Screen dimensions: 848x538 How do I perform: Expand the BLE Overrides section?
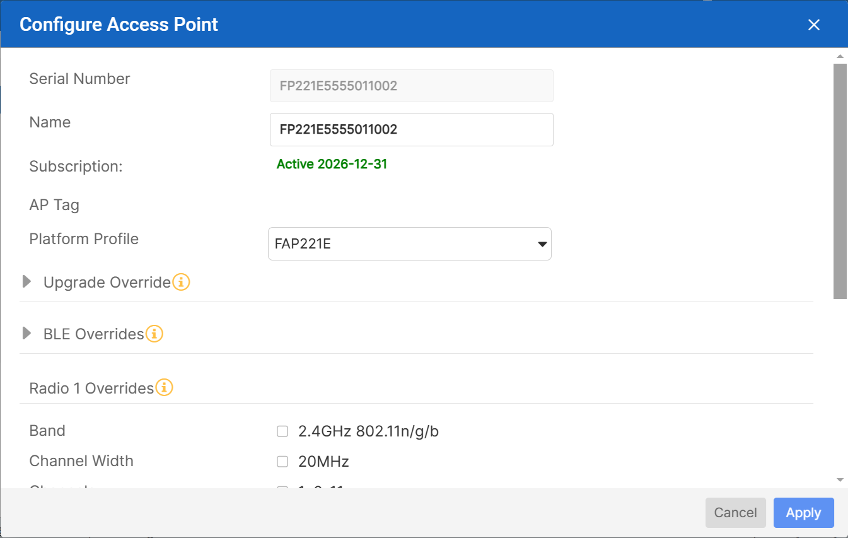(x=26, y=334)
